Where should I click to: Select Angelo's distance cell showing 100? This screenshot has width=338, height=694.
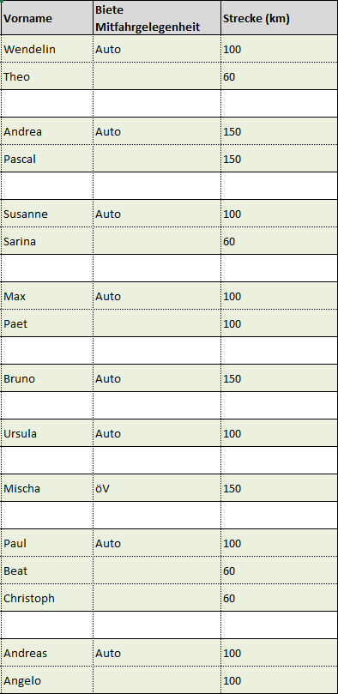click(279, 679)
